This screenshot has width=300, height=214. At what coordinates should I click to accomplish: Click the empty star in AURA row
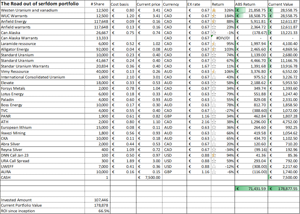(x=214, y=172)
